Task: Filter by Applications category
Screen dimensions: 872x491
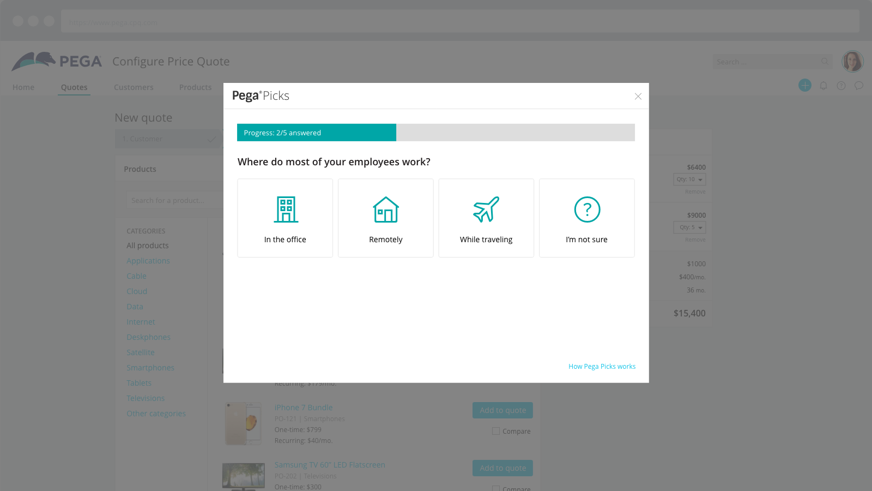Action: [x=148, y=261]
